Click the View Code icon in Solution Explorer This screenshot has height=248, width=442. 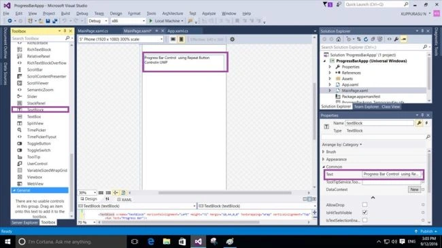click(x=389, y=39)
